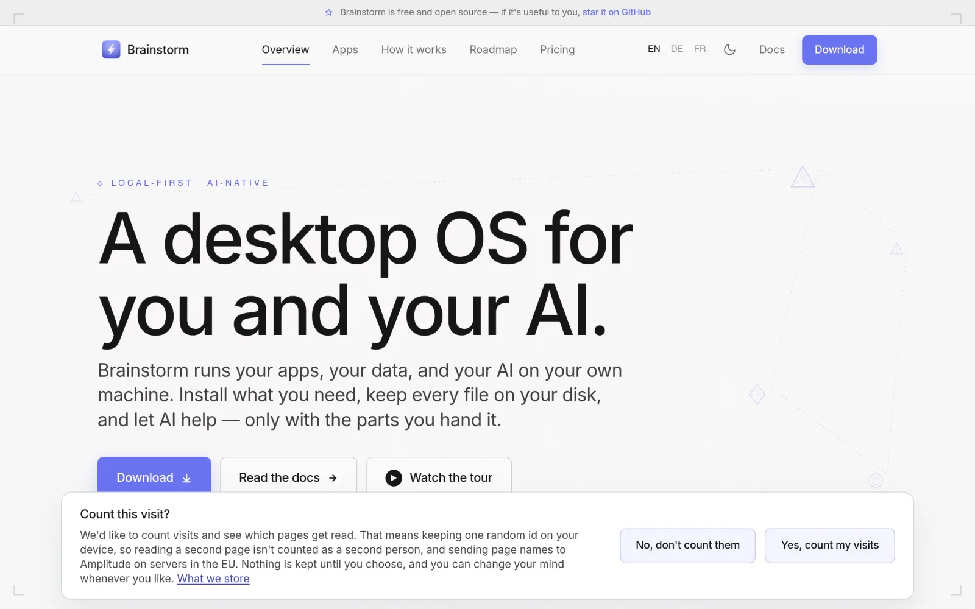This screenshot has width=975, height=609.
Task: Navigate to the Roadmap page
Action: pos(493,49)
